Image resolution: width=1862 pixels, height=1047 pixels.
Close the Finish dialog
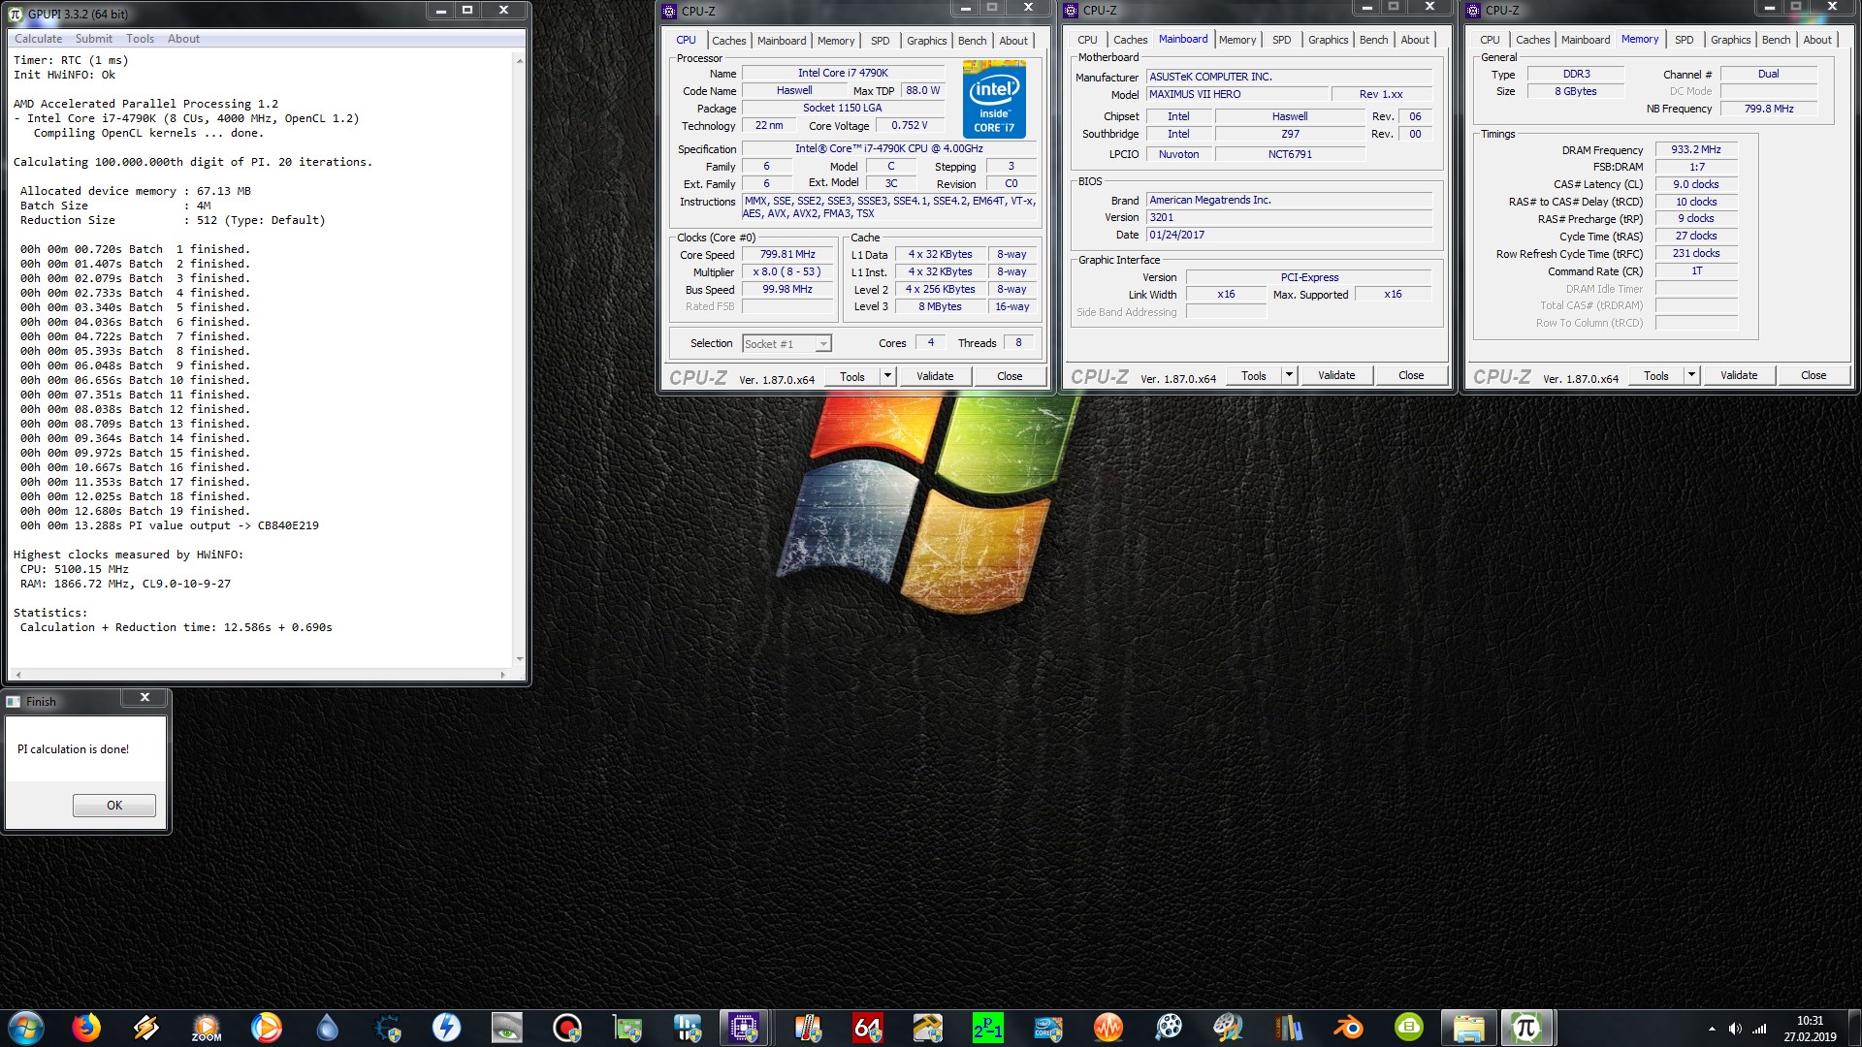pyautogui.click(x=144, y=697)
